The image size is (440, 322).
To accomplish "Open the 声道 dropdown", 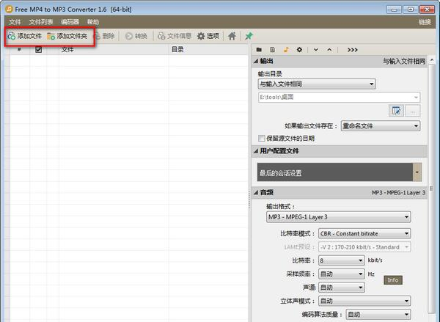I will pos(342,288).
